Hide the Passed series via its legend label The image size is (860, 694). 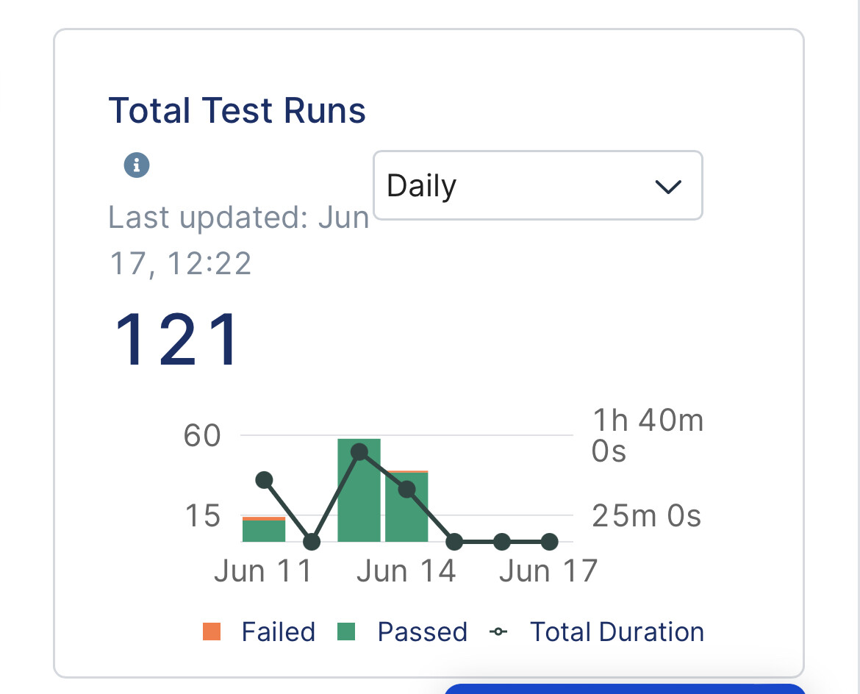pos(422,632)
